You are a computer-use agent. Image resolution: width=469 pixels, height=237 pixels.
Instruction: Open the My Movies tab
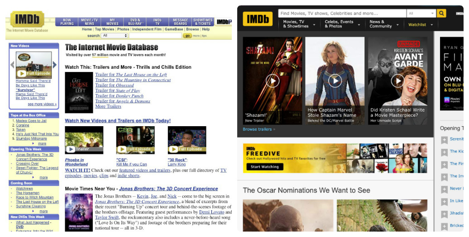point(112,22)
